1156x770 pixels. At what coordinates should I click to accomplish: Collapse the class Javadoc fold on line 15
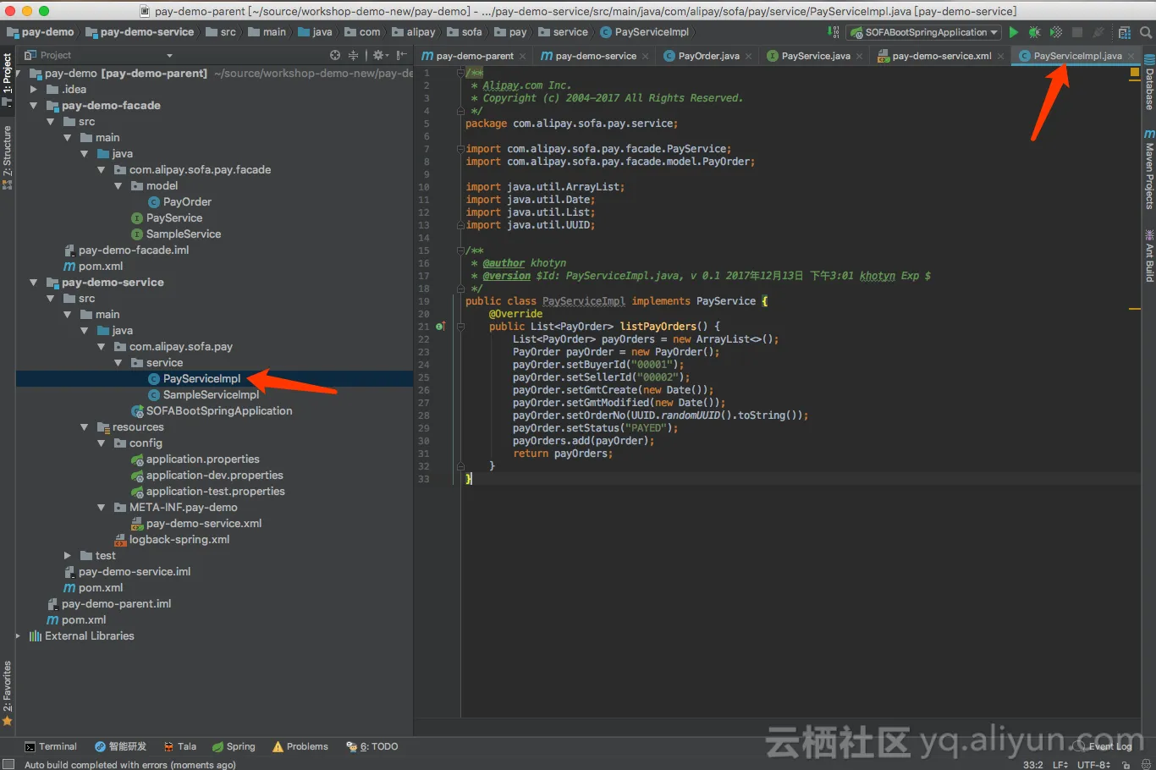click(x=460, y=250)
